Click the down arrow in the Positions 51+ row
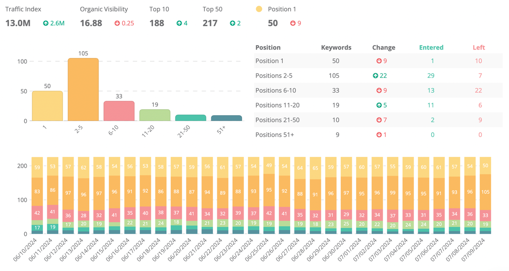The width and height of the screenshot is (509, 271). tap(379, 135)
